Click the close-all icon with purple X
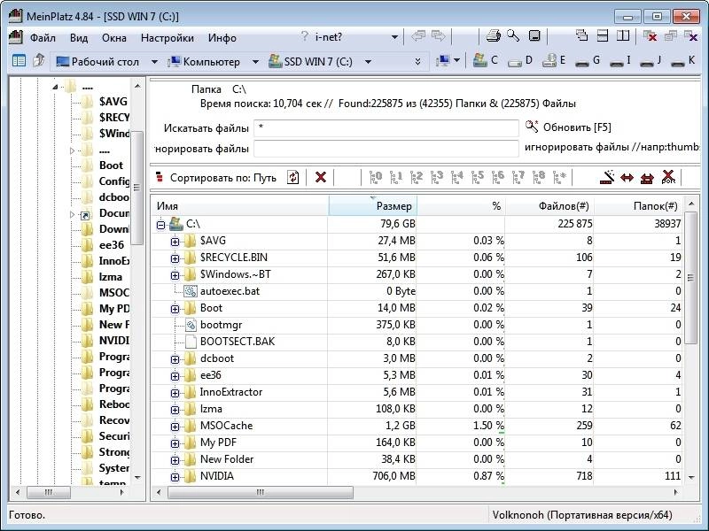Viewport: 709px width, 531px height. pos(691,36)
